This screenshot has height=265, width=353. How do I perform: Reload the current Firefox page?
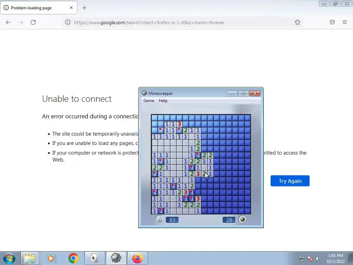(33, 22)
